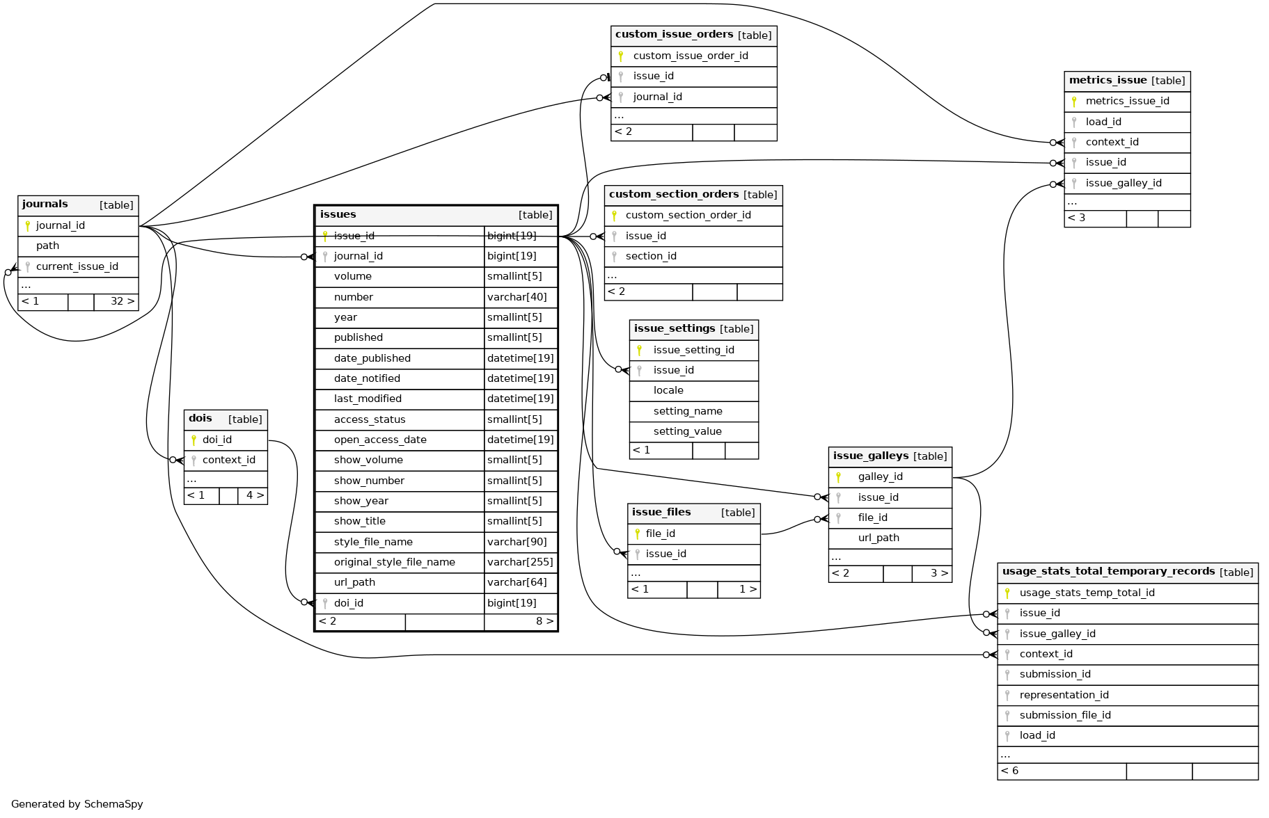
Task: Click the '8 >' children count in issues
Action: (x=544, y=621)
